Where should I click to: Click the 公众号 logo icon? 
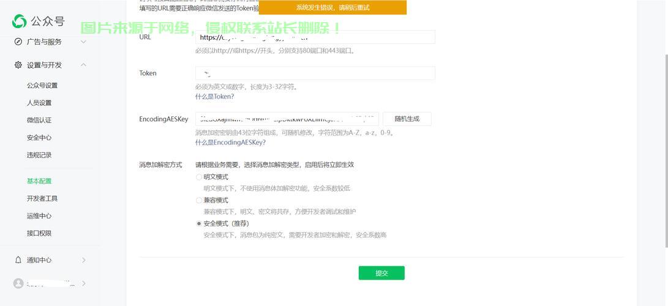[x=19, y=21]
